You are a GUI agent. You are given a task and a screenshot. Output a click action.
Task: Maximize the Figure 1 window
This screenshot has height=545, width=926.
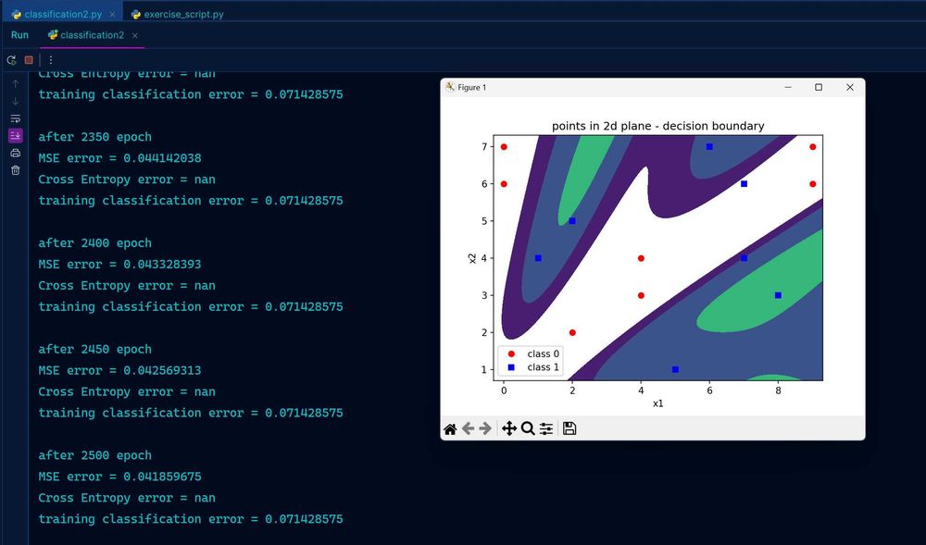819,87
